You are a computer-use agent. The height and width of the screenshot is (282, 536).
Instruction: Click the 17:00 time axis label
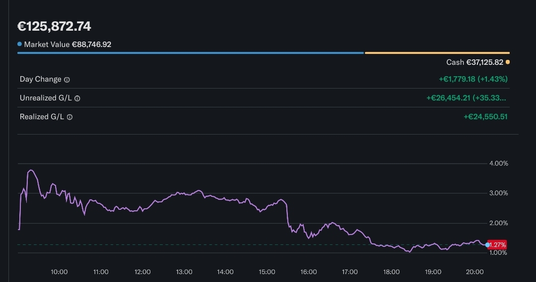[350, 272]
